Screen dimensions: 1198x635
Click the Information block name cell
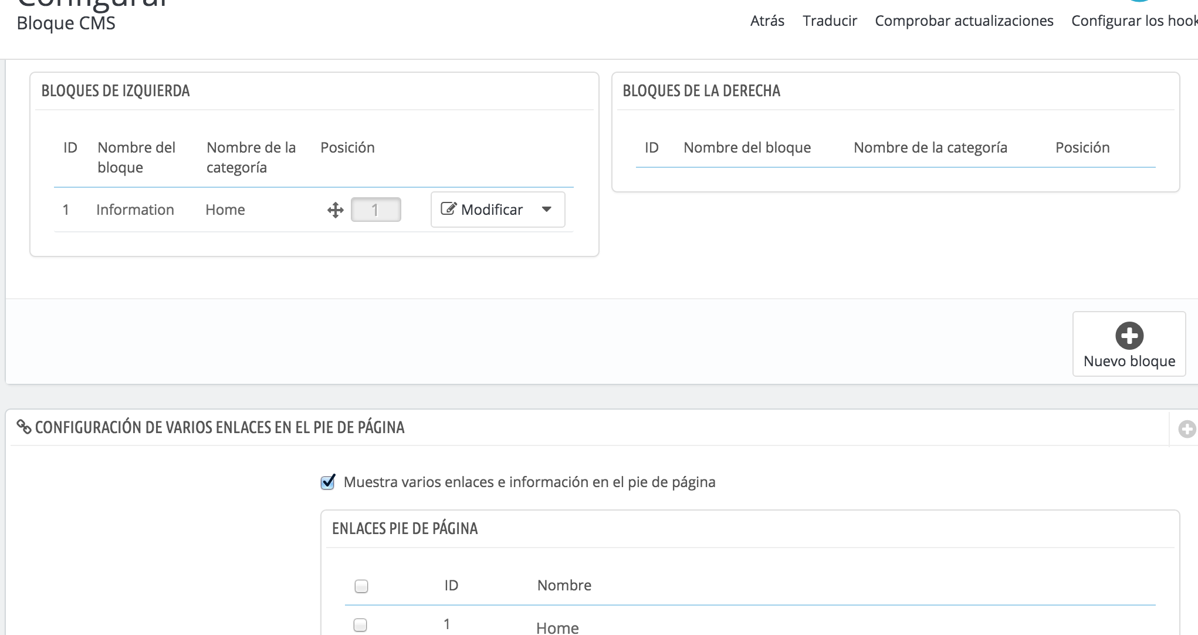click(x=135, y=210)
